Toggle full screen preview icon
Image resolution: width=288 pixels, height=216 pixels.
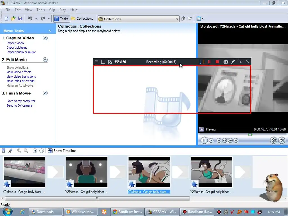tap(201, 129)
